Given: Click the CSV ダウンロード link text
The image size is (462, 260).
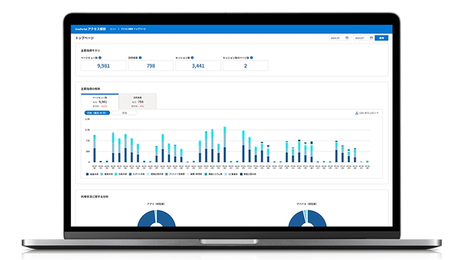Looking at the screenshot, I should tap(369, 113).
